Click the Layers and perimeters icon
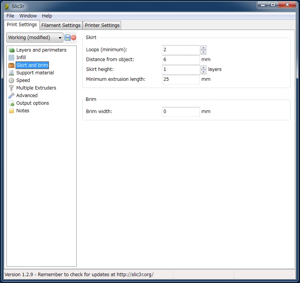 tap(11, 50)
